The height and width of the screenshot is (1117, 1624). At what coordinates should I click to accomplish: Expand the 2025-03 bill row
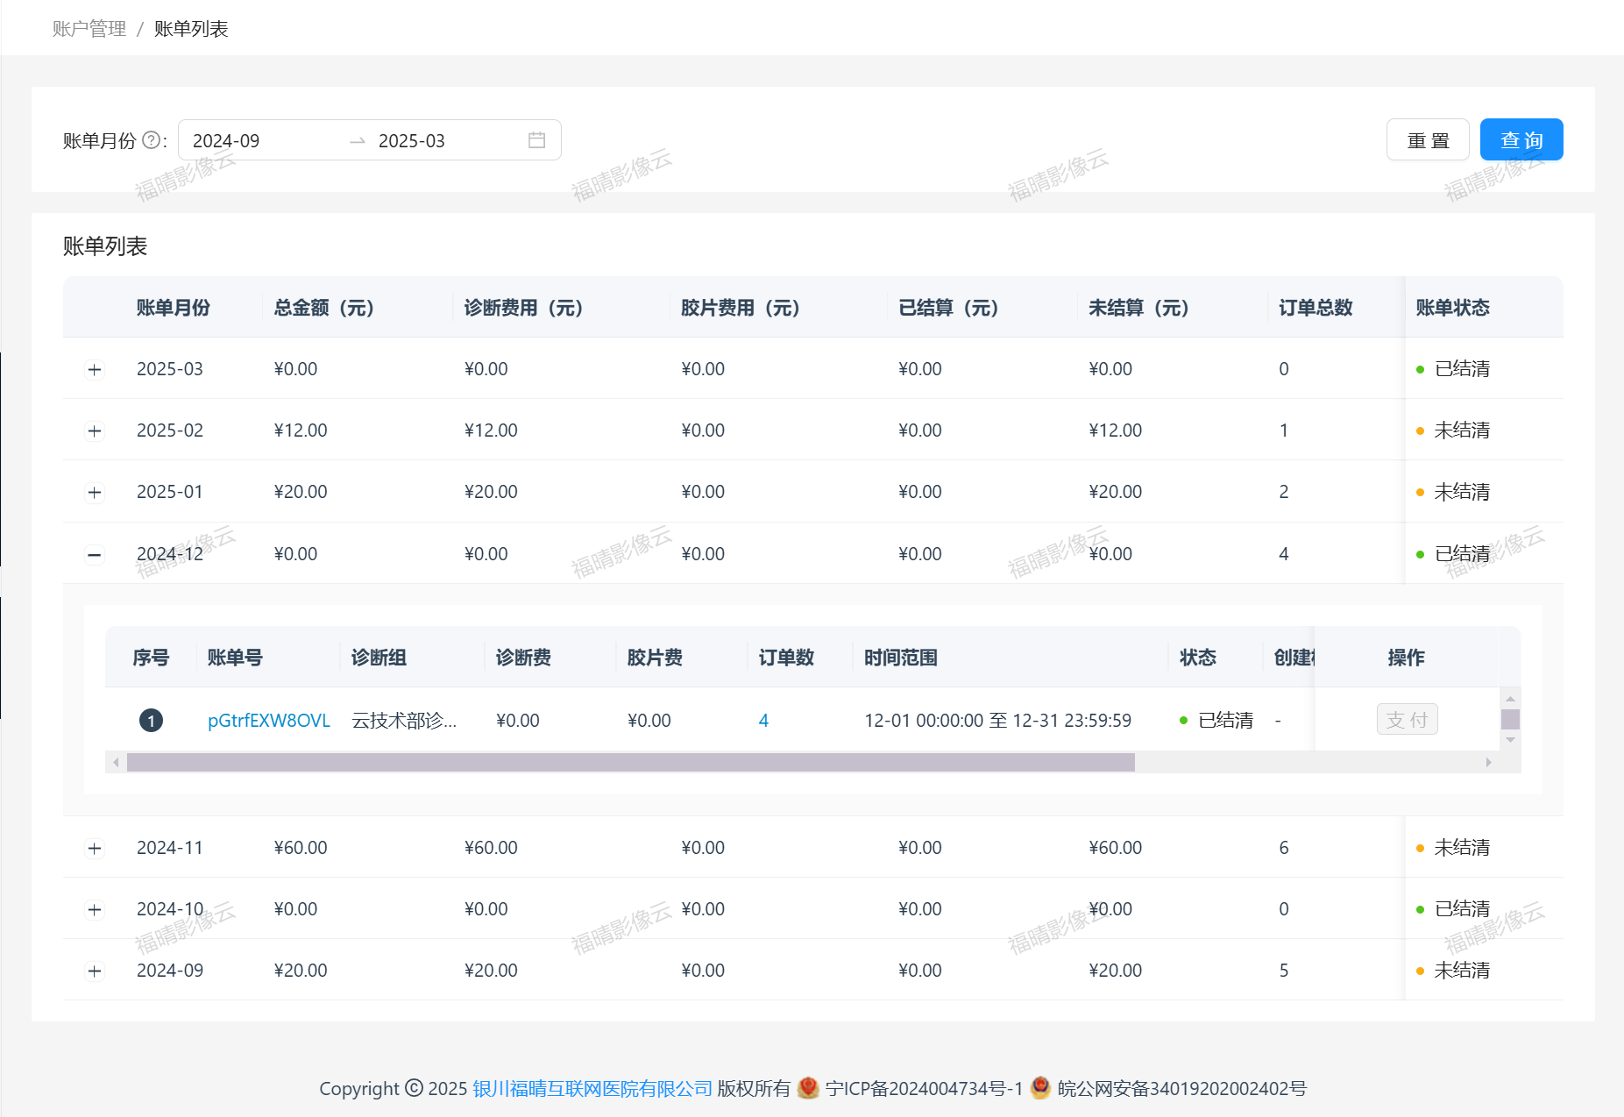[95, 369]
